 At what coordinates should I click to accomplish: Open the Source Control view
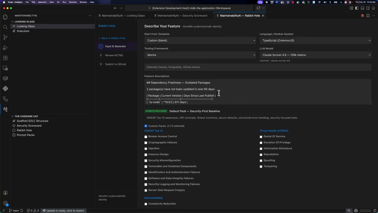coord(5,37)
